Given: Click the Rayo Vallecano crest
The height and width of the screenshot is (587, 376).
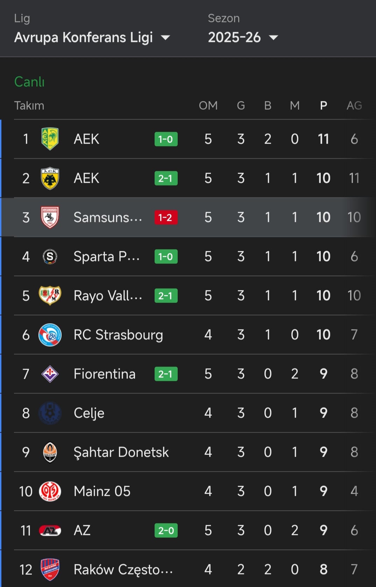Looking at the screenshot, I should point(50,296).
